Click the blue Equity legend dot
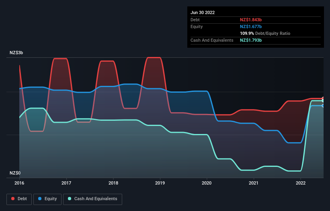The width and height of the screenshot is (330, 211). click(x=40, y=199)
